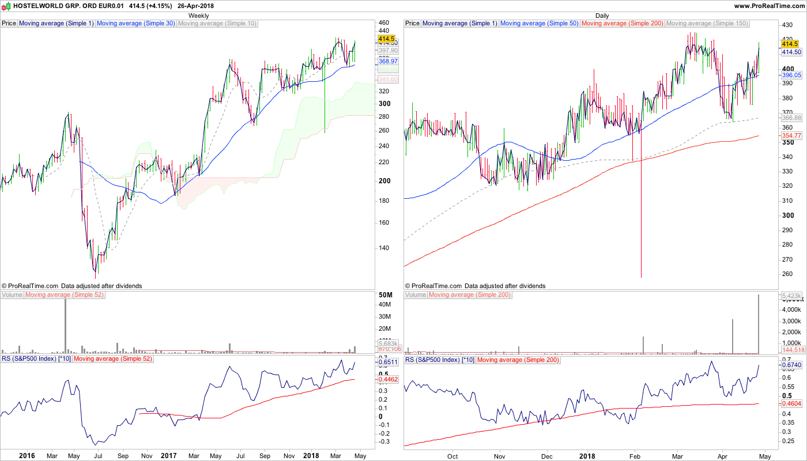Click weekly volume Moving average (Simple 52) label
Viewport: 807px width, 461px height.
click(x=65, y=295)
